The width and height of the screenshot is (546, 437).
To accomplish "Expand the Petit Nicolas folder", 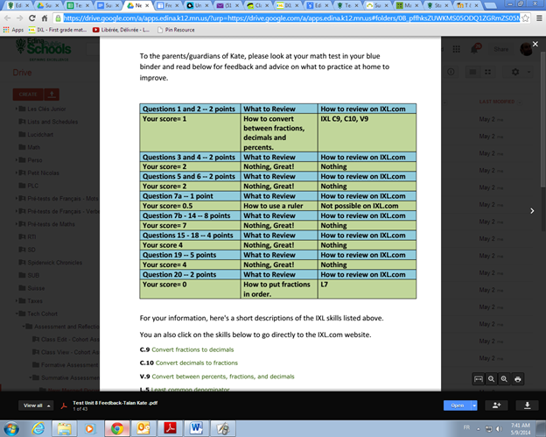I will pos(16,173).
